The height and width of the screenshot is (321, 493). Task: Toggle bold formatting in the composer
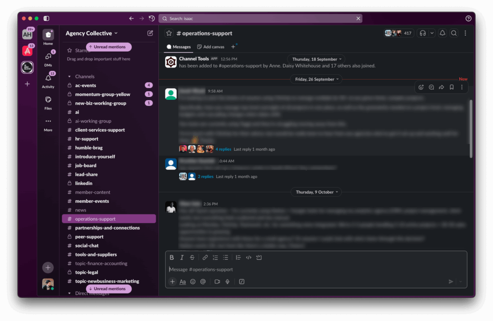(x=172, y=257)
